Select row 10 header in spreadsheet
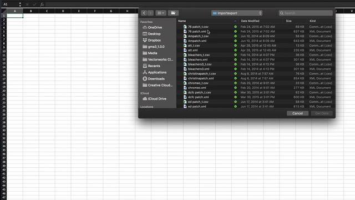 click(4, 51)
